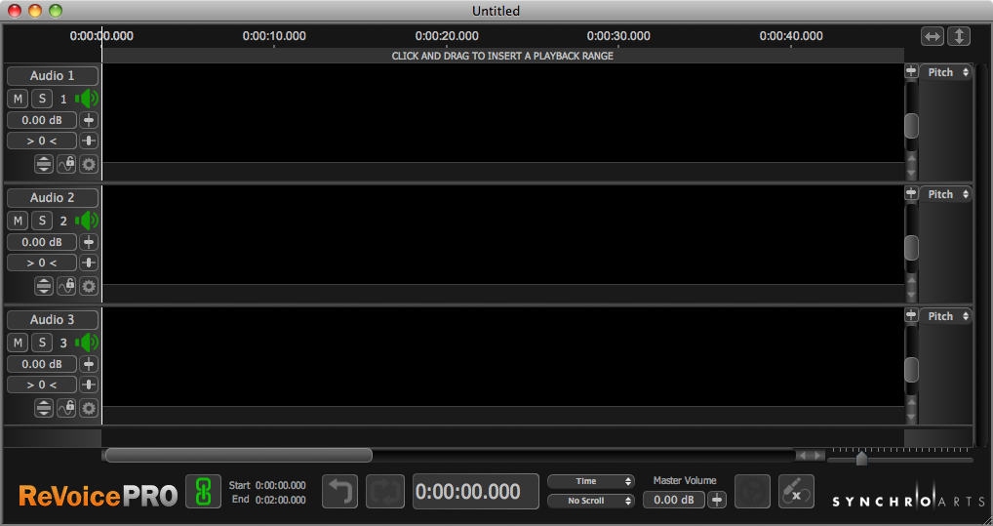Click the 0:00:20.000 mark on the timeline ruler
Screen dimensions: 993x526
(447, 36)
